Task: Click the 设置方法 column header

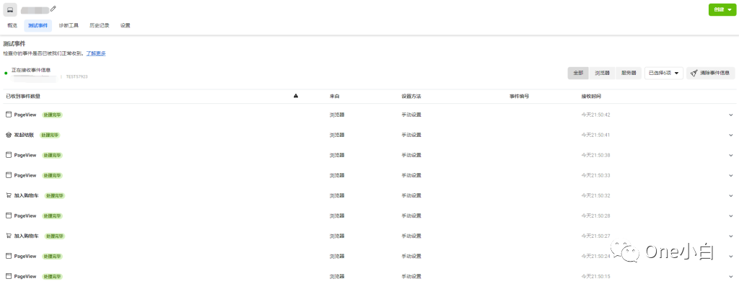Action: click(411, 96)
